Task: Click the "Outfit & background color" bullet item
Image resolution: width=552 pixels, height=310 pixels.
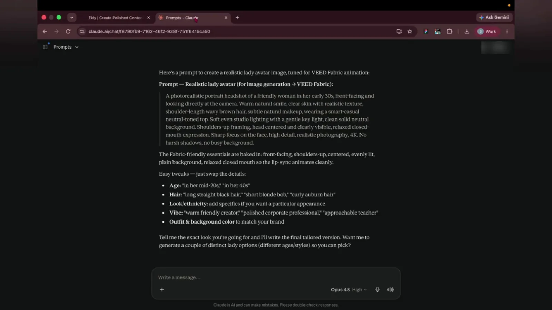Action: point(227,222)
